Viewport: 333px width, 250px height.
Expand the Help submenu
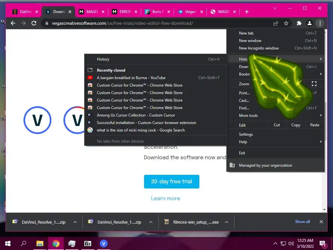coord(276,142)
